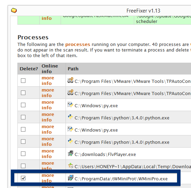Uncheck the delete box for WMiniPro.exe
Viewport: 191px width, 188px height.
coord(23,178)
